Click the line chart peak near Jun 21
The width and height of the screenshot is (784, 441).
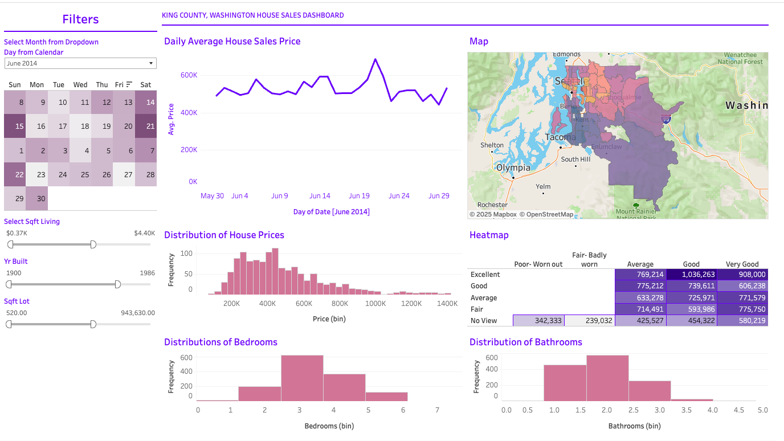point(375,59)
